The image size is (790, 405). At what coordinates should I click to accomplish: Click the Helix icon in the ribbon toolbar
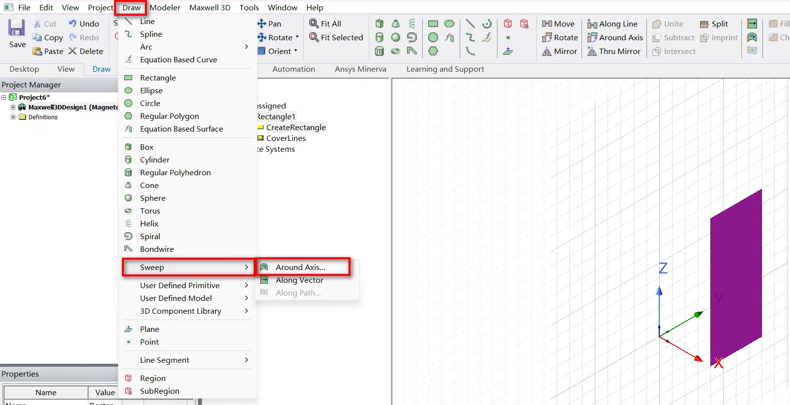click(x=412, y=24)
